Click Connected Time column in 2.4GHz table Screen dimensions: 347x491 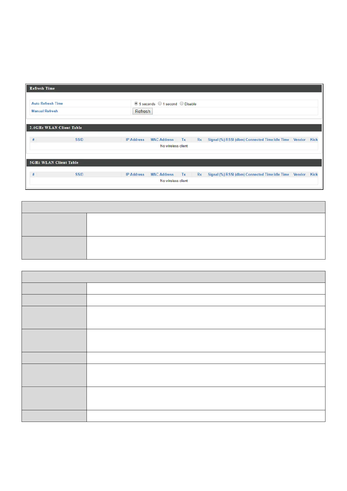pyautogui.click(x=259, y=140)
